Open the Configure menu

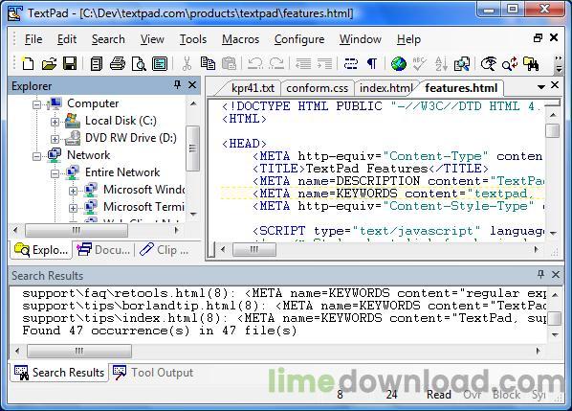click(x=299, y=39)
